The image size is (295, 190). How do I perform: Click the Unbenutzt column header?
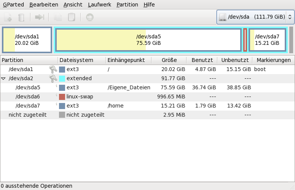coord(234,60)
